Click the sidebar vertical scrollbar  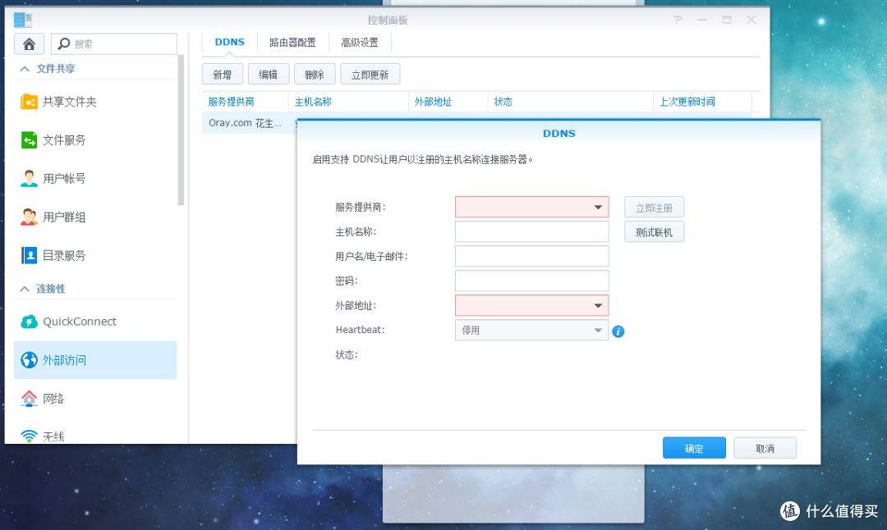(181, 130)
